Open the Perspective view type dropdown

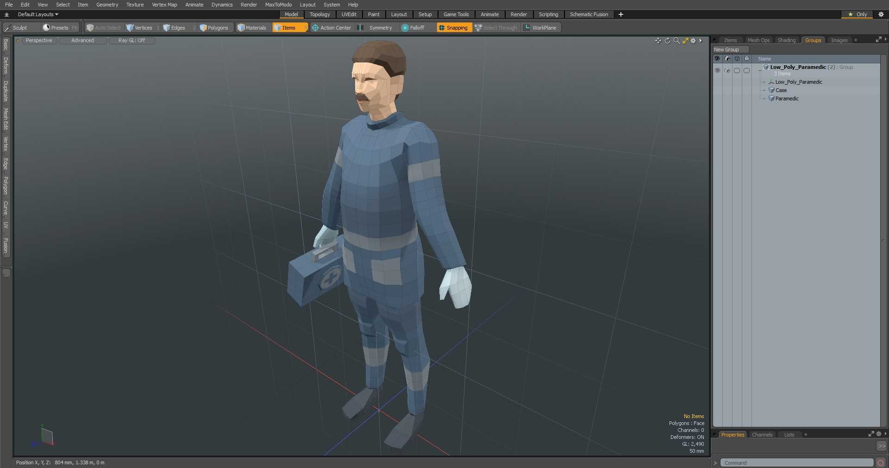point(39,41)
